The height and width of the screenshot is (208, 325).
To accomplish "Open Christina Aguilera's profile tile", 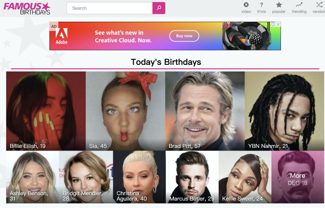I will pyautogui.click(x=139, y=177).
